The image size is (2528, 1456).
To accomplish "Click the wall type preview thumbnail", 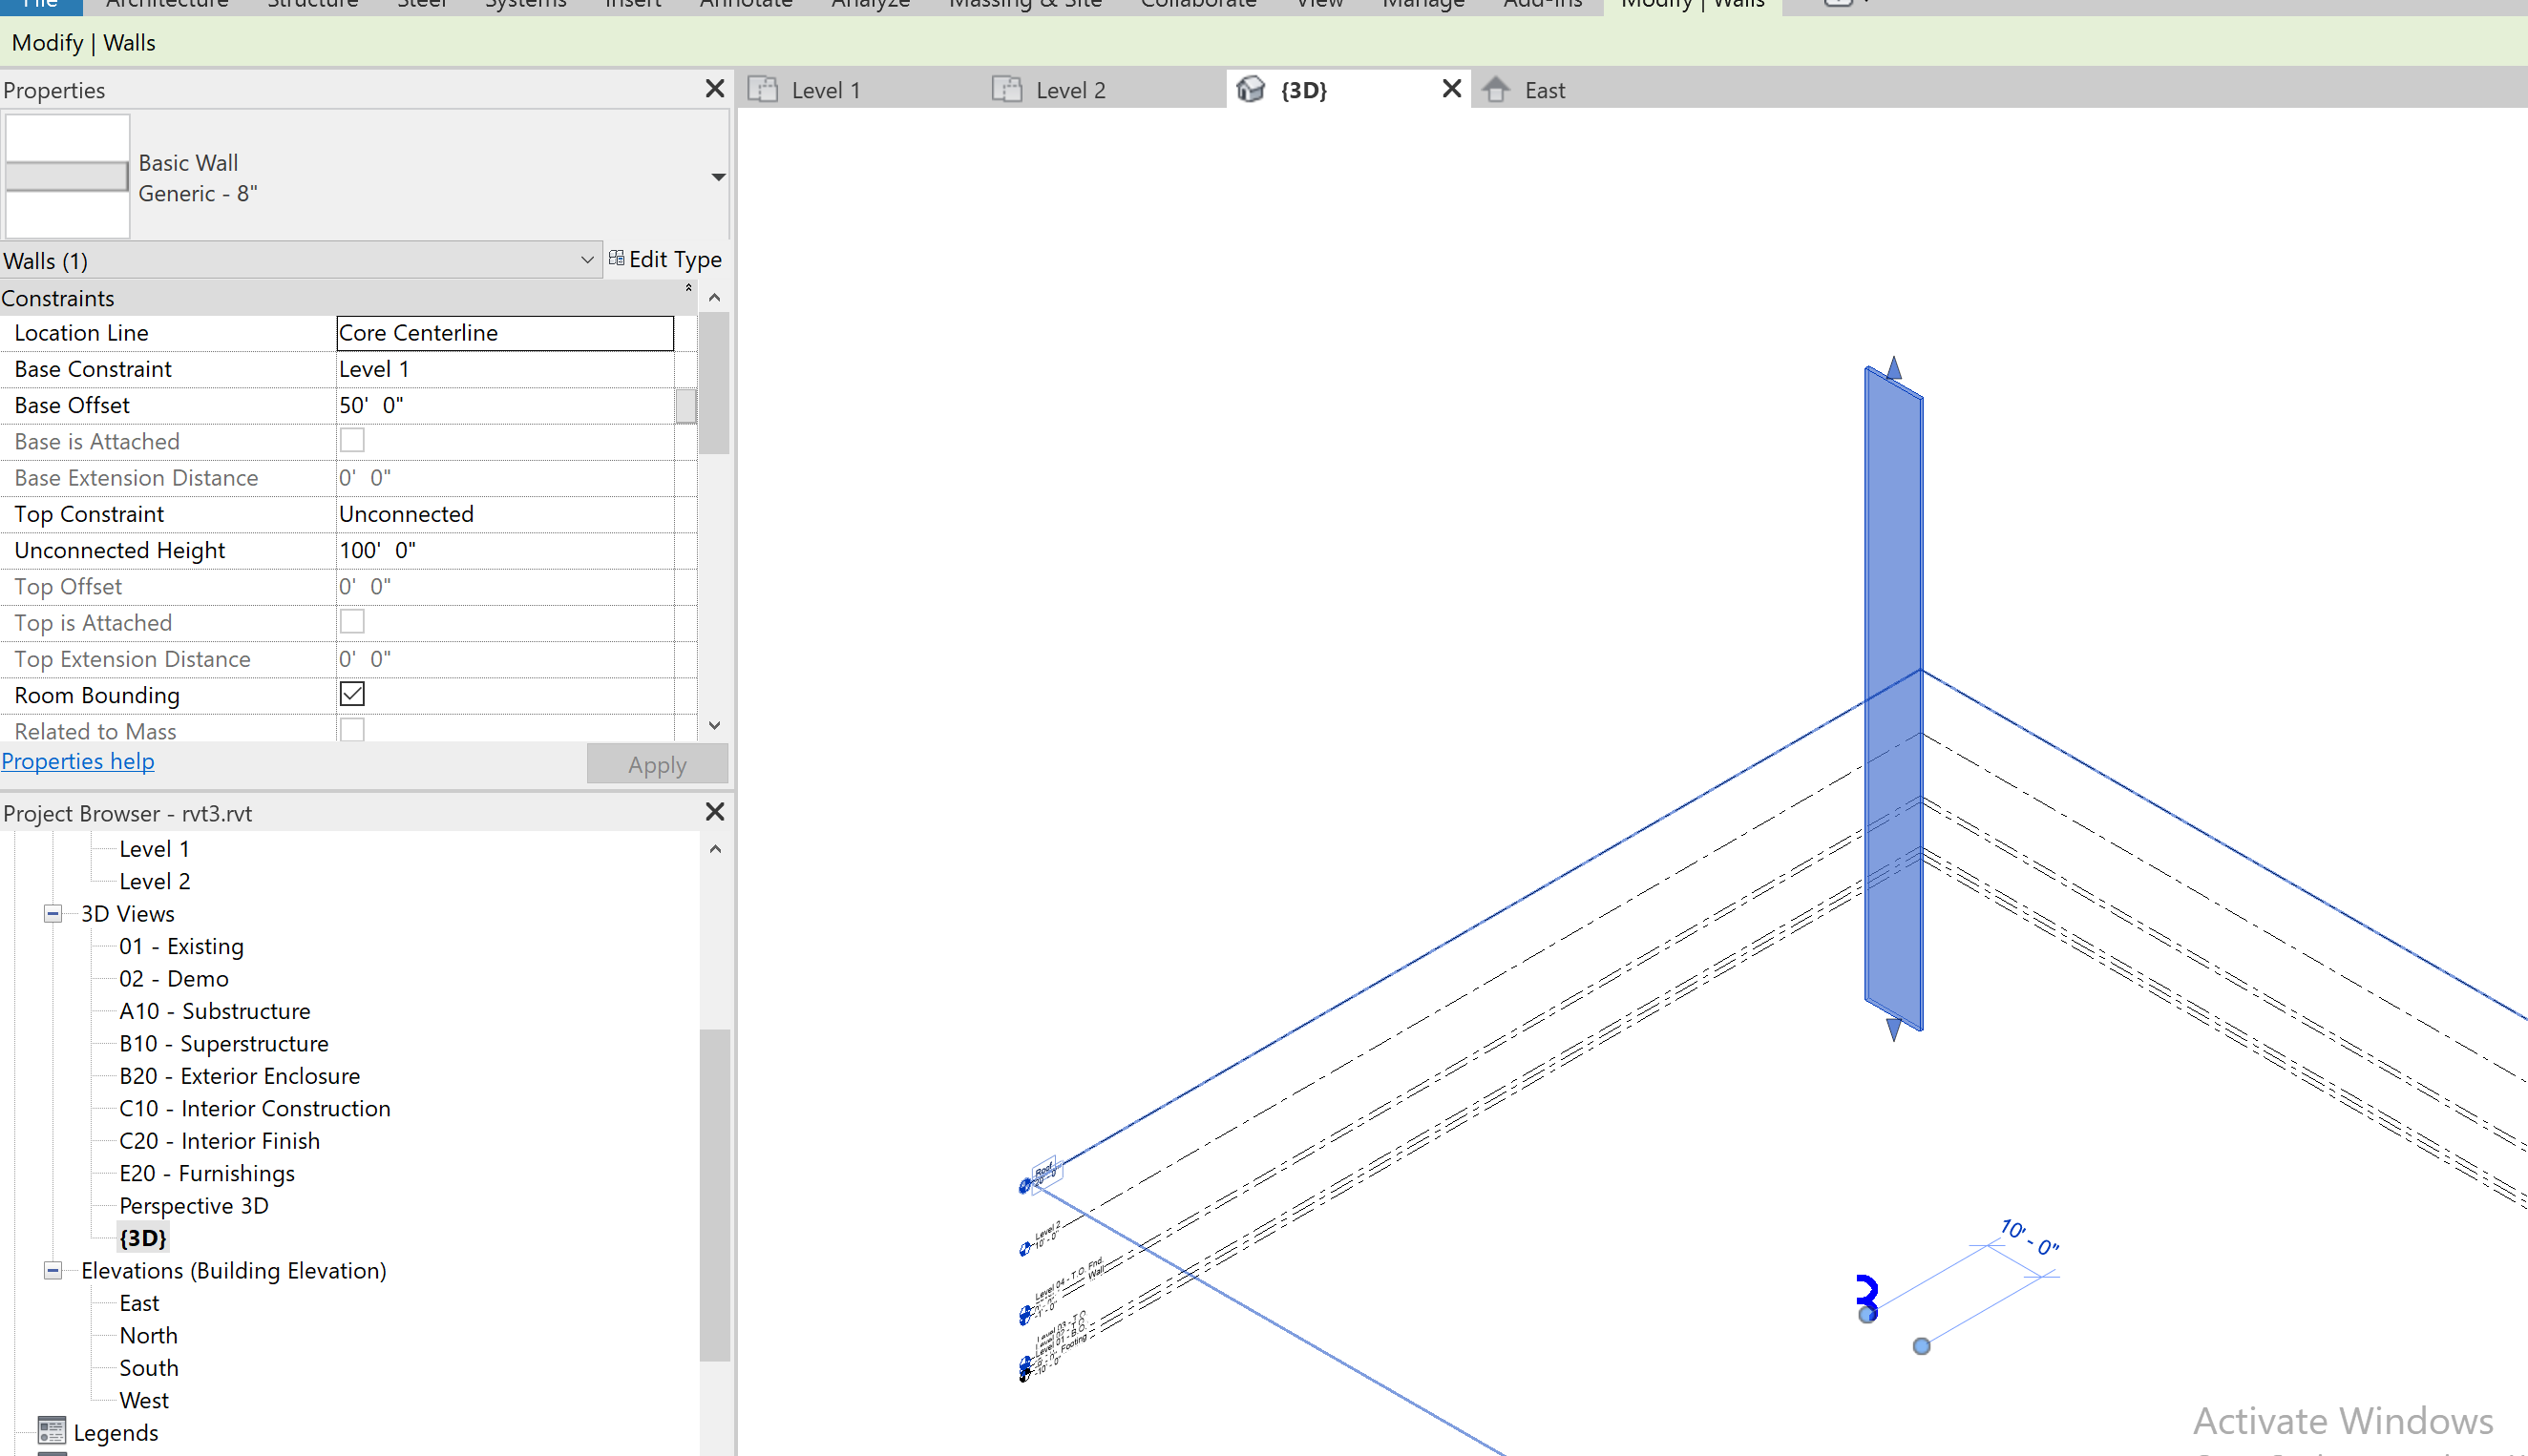I will click(x=67, y=176).
